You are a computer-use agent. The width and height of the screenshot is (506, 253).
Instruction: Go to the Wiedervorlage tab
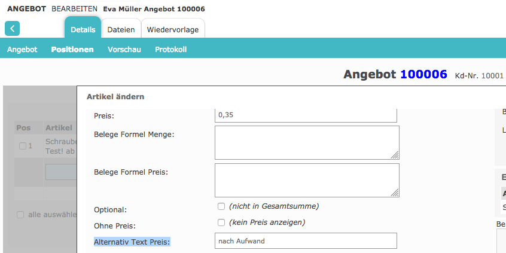(173, 30)
